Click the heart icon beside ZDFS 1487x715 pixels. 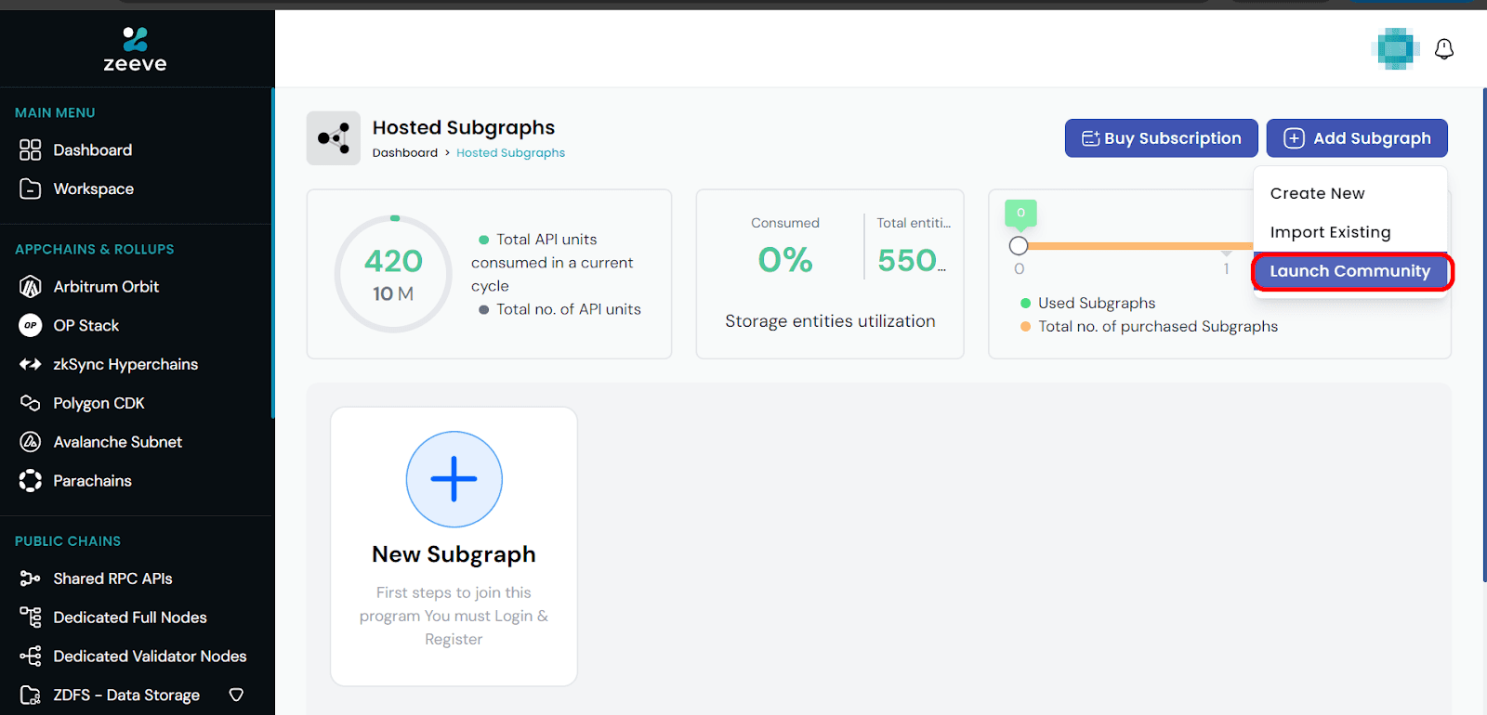click(x=236, y=695)
